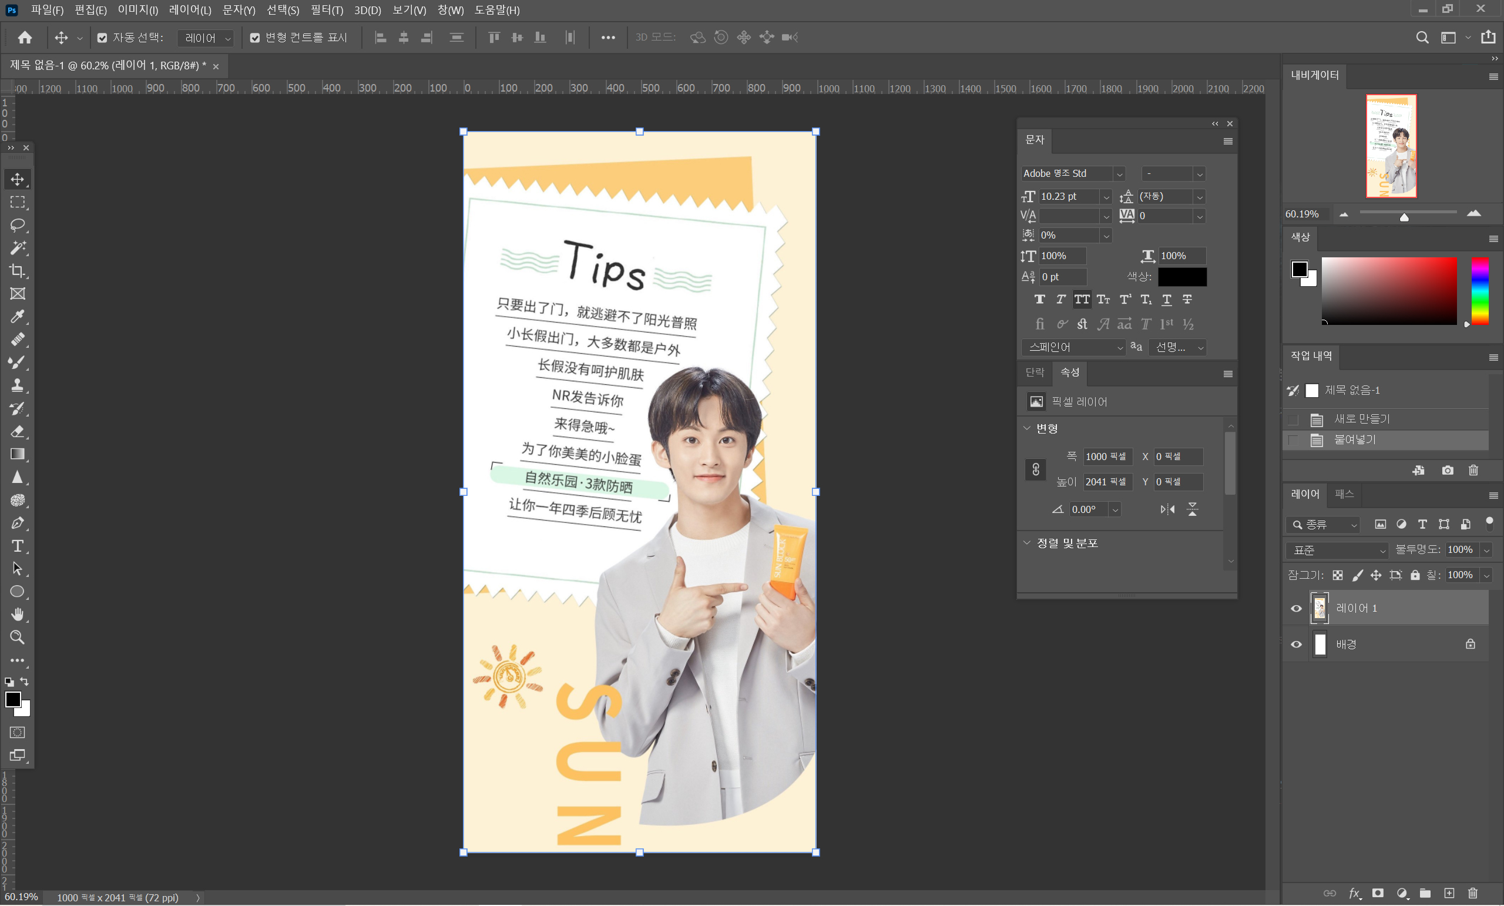The image size is (1504, 906).
Task: Select the Crop tool
Action: (17, 270)
